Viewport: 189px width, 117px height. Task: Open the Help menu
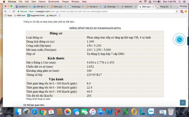pos(84,2)
